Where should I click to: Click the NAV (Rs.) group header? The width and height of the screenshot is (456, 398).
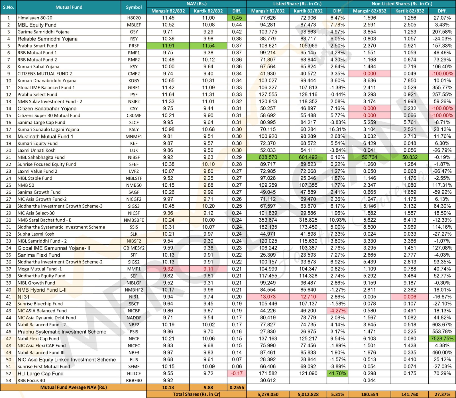(x=196, y=4)
